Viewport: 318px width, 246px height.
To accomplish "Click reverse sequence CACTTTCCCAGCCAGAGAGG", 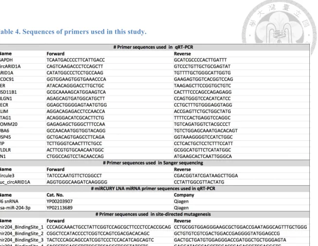I will pyautogui.click(x=203, y=92).
